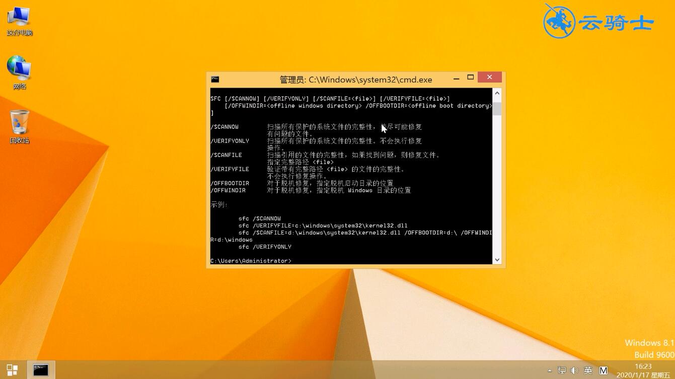Click the 'sfc /VERIFYONLY' example line
Screen dimensions: 675x379
(265, 247)
